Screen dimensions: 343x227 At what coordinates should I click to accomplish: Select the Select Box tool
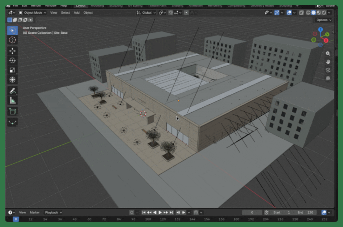(12, 30)
